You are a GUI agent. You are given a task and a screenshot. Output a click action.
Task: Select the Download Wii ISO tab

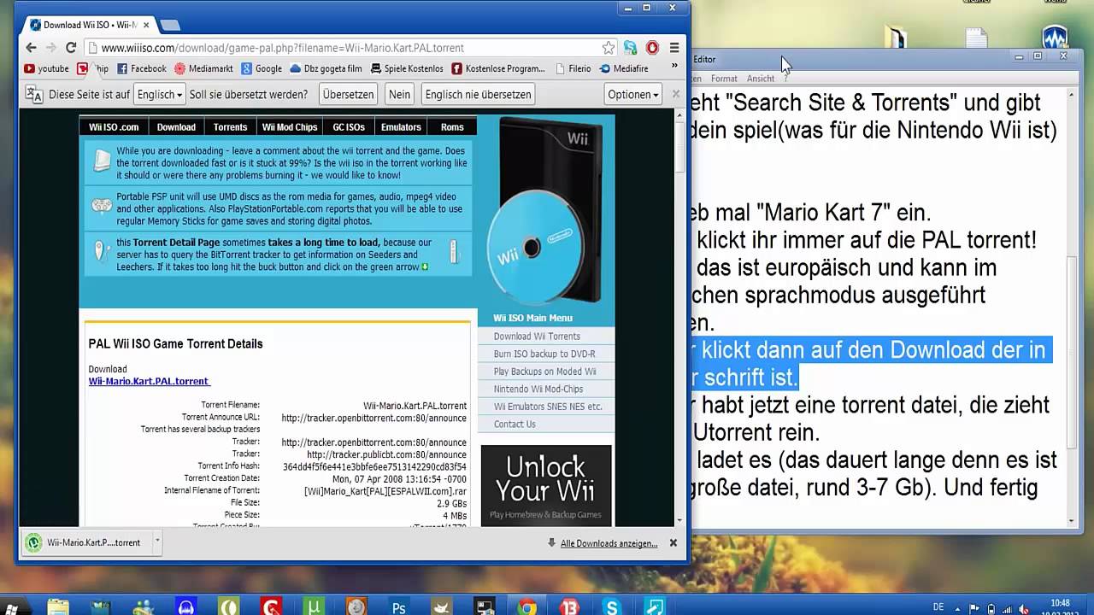click(x=89, y=25)
